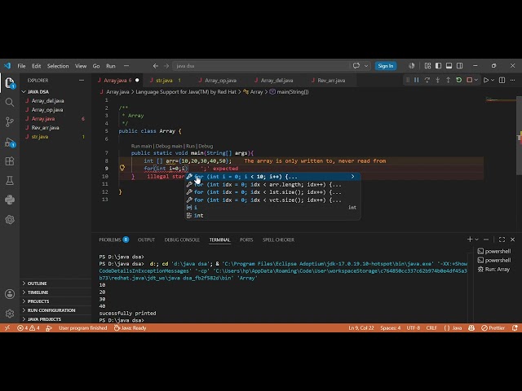Split the editor right
The image size is (522, 391).
[502, 80]
